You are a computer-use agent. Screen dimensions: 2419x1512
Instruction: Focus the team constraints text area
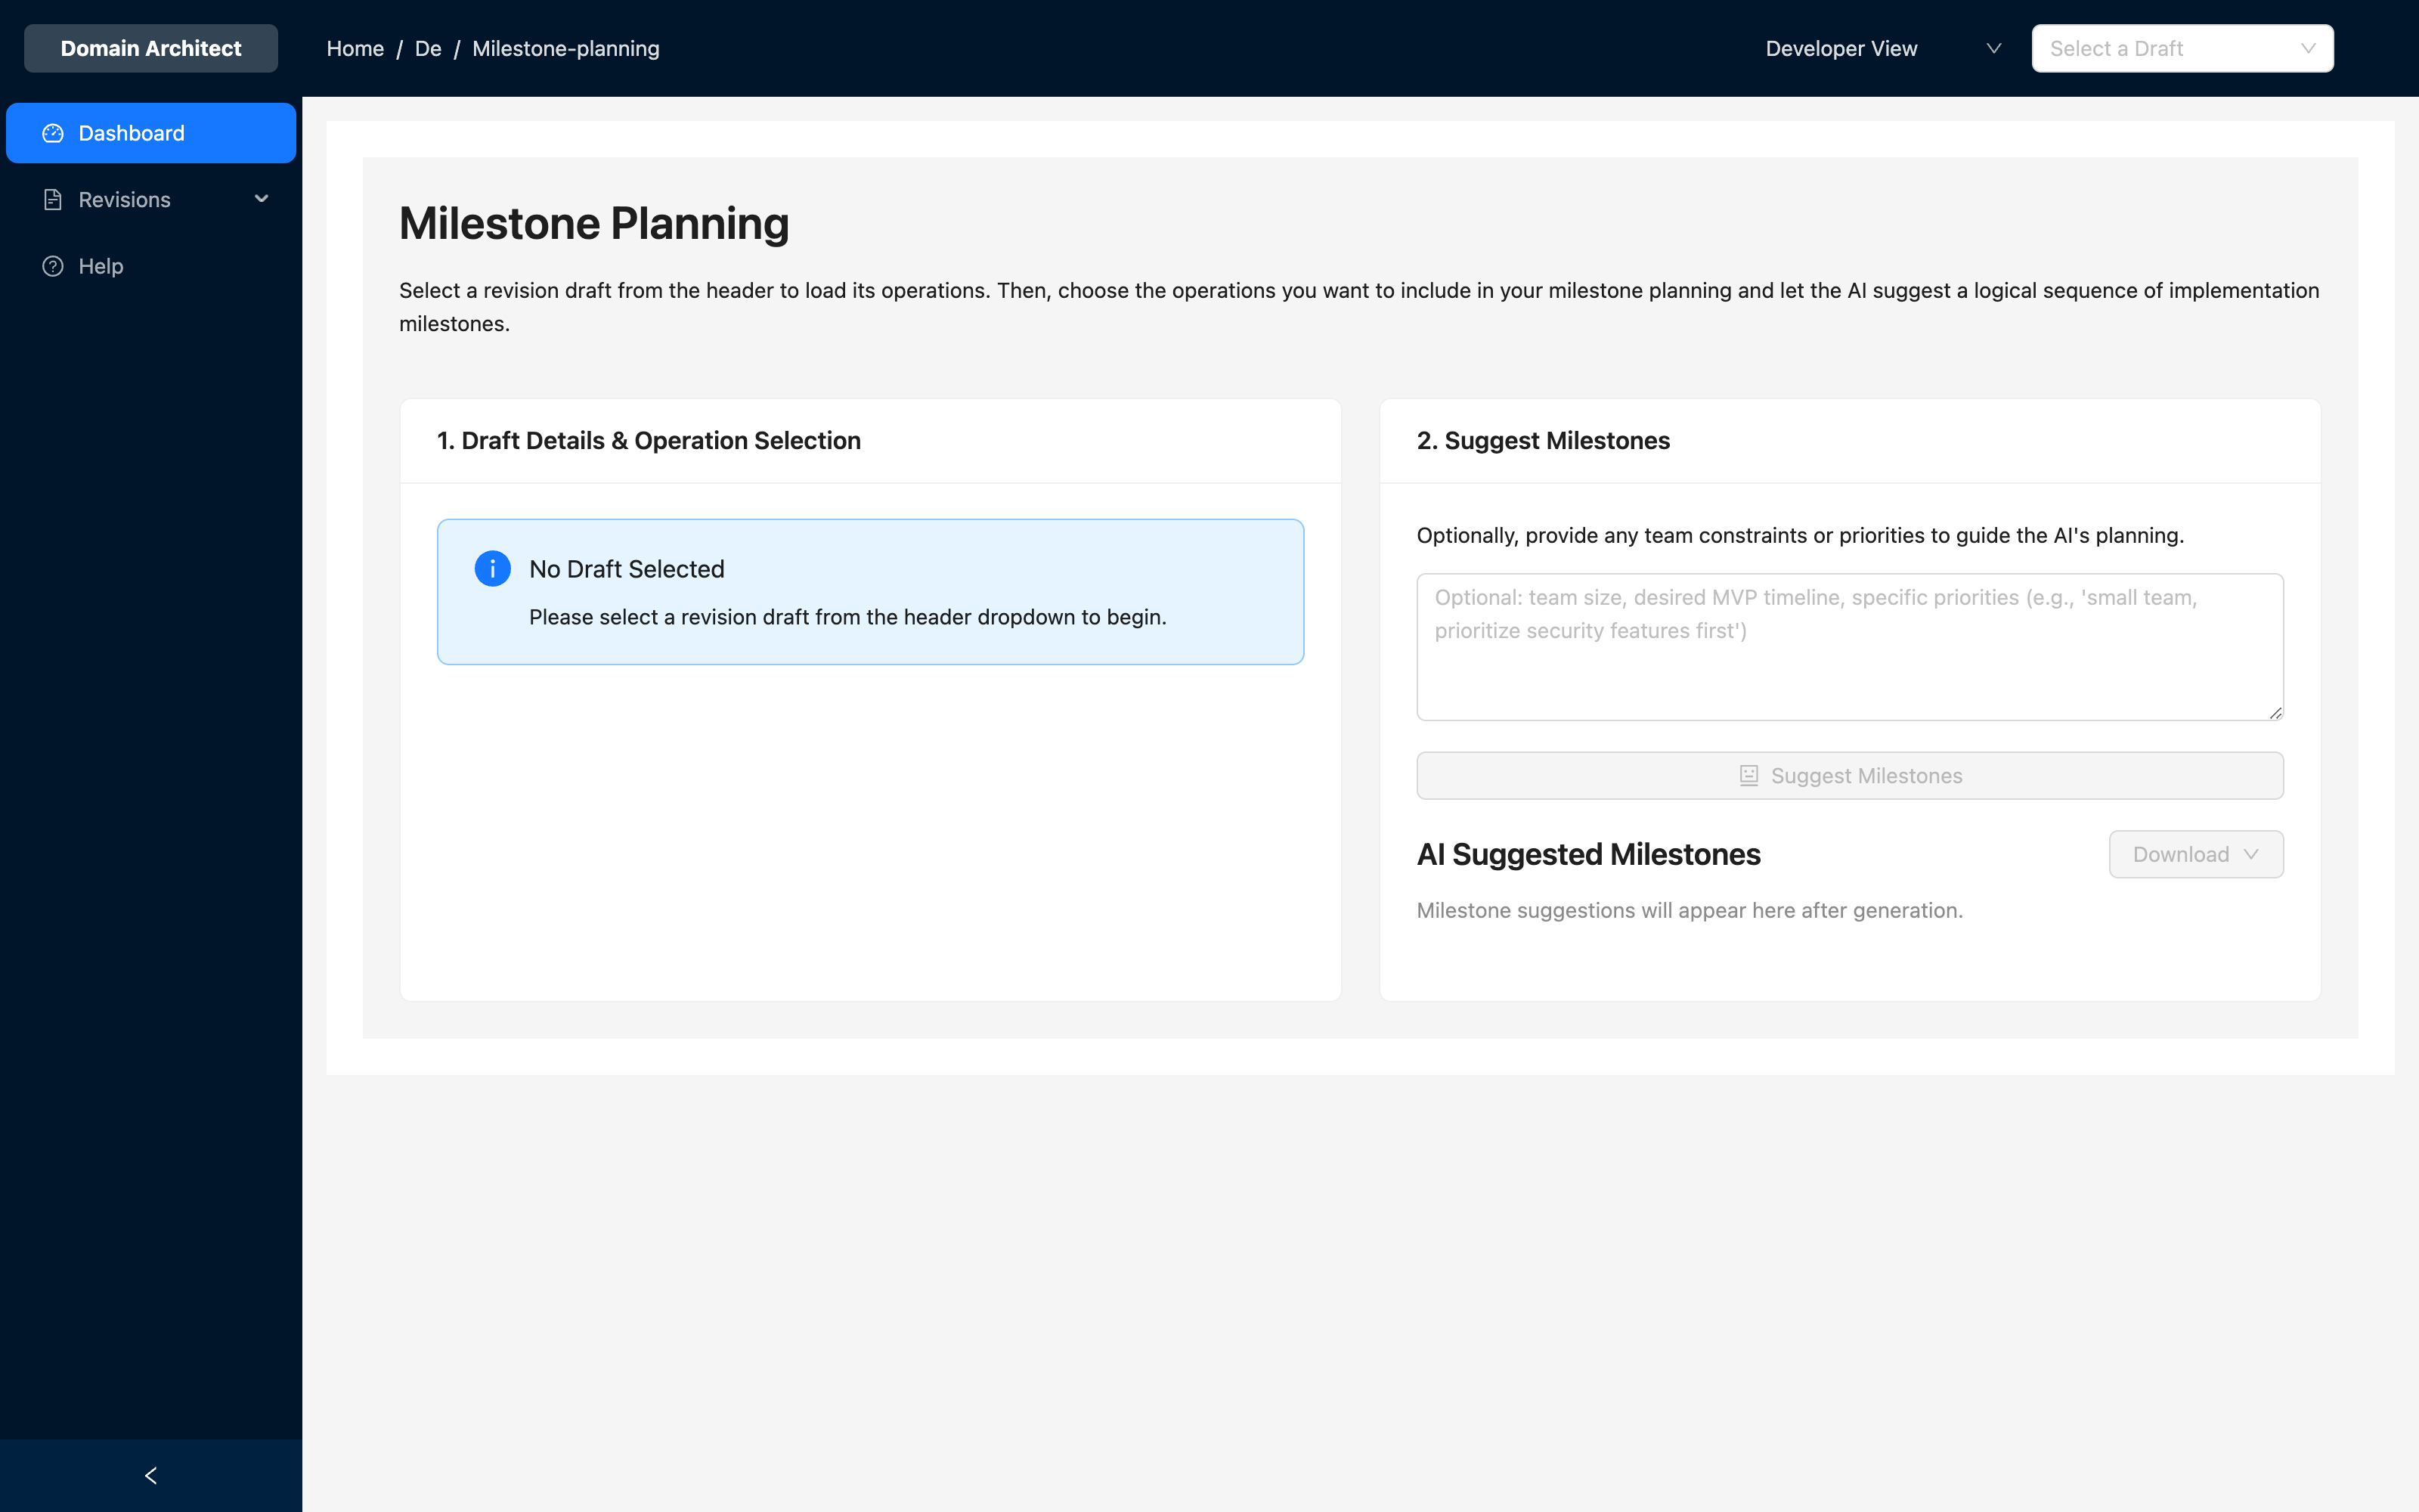coord(1849,646)
